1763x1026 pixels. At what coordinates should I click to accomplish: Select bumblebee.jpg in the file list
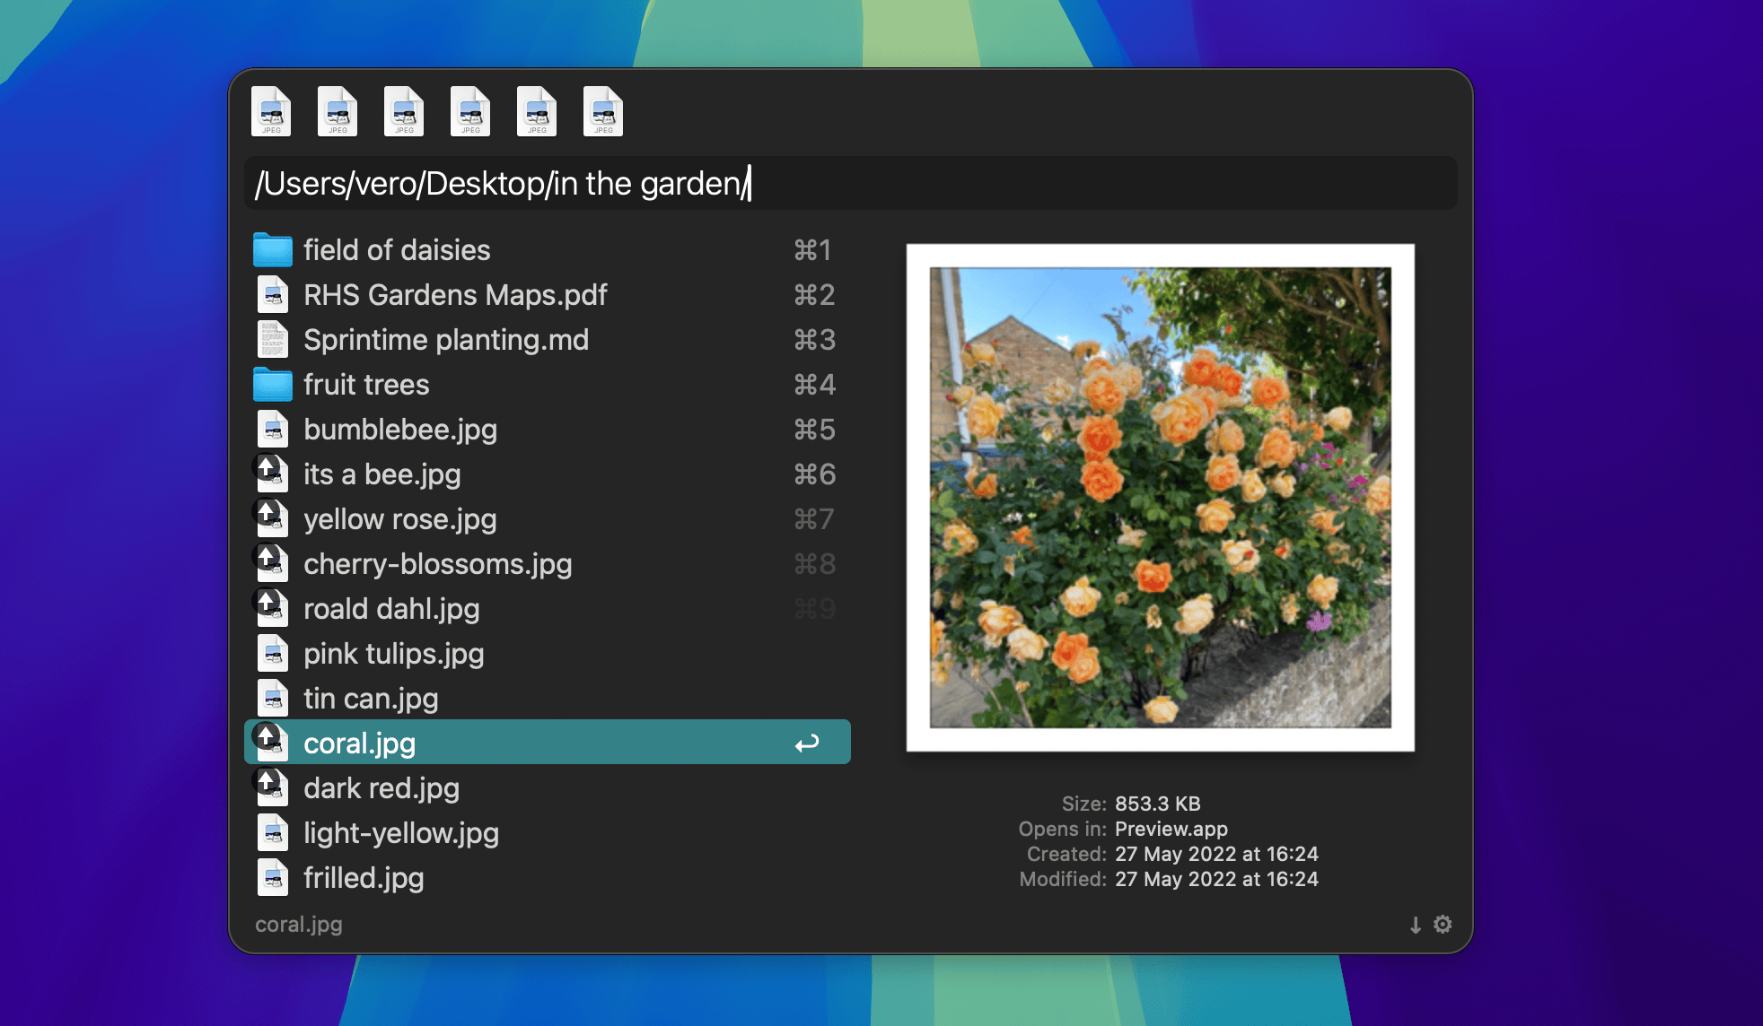point(400,430)
